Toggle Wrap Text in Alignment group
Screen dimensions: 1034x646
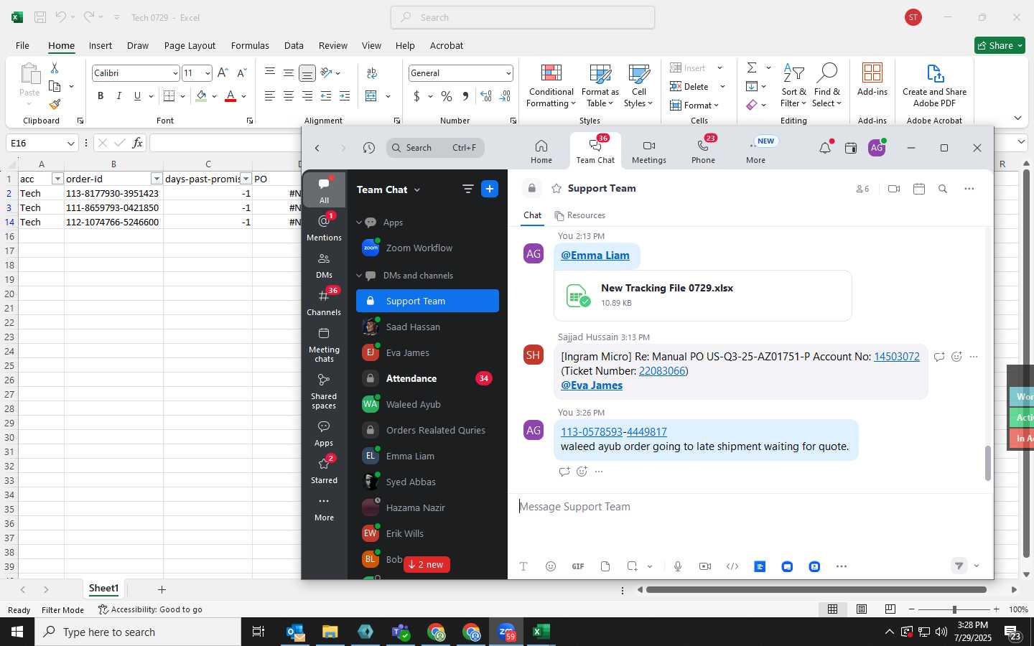pyautogui.click(x=372, y=73)
